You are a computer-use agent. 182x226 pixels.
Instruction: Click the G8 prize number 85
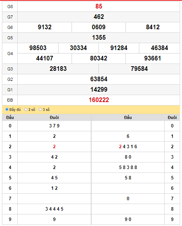coord(99,6)
